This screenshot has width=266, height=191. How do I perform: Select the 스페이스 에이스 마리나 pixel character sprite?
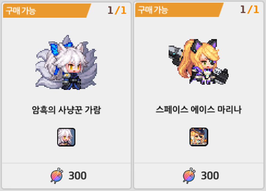click(x=198, y=61)
